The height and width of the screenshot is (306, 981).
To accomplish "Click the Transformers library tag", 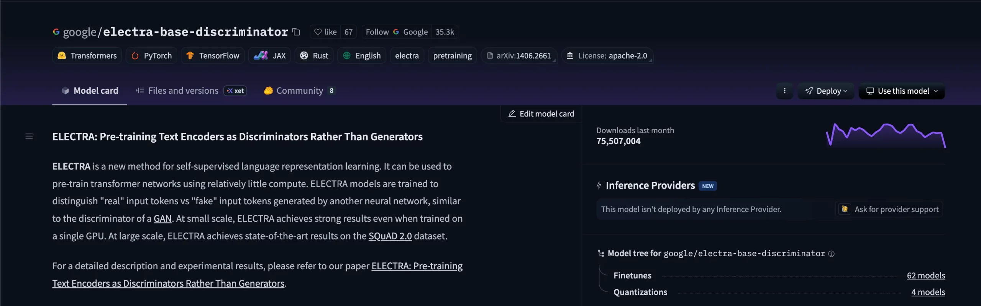I will (x=87, y=56).
